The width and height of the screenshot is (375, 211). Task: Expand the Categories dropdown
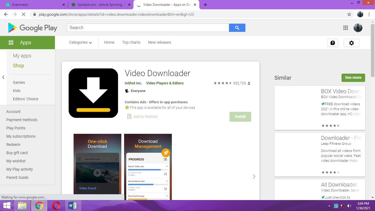coord(80,42)
